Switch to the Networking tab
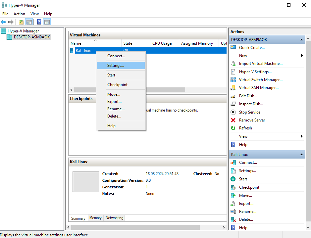Viewport: 311px width, 238px height. [x=114, y=218]
